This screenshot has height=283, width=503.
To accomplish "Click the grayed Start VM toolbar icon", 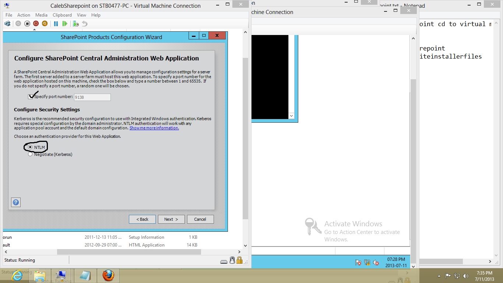I will point(18,24).
